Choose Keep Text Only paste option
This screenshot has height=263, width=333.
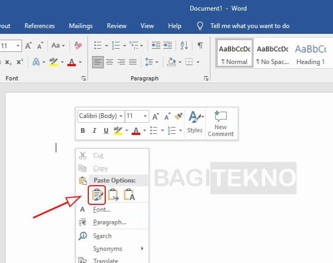129,195
